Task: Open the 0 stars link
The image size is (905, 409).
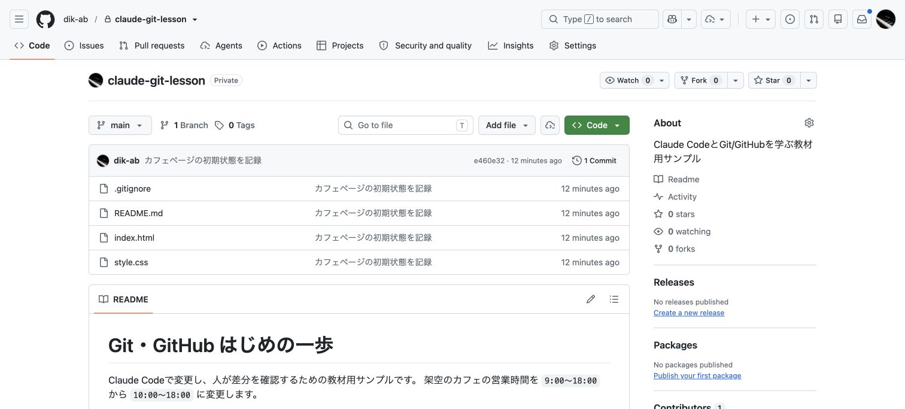Action: pos(674,214)
